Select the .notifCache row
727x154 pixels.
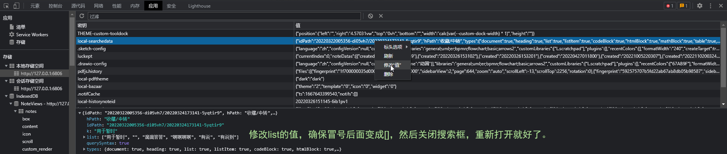(x=398, y=94)
